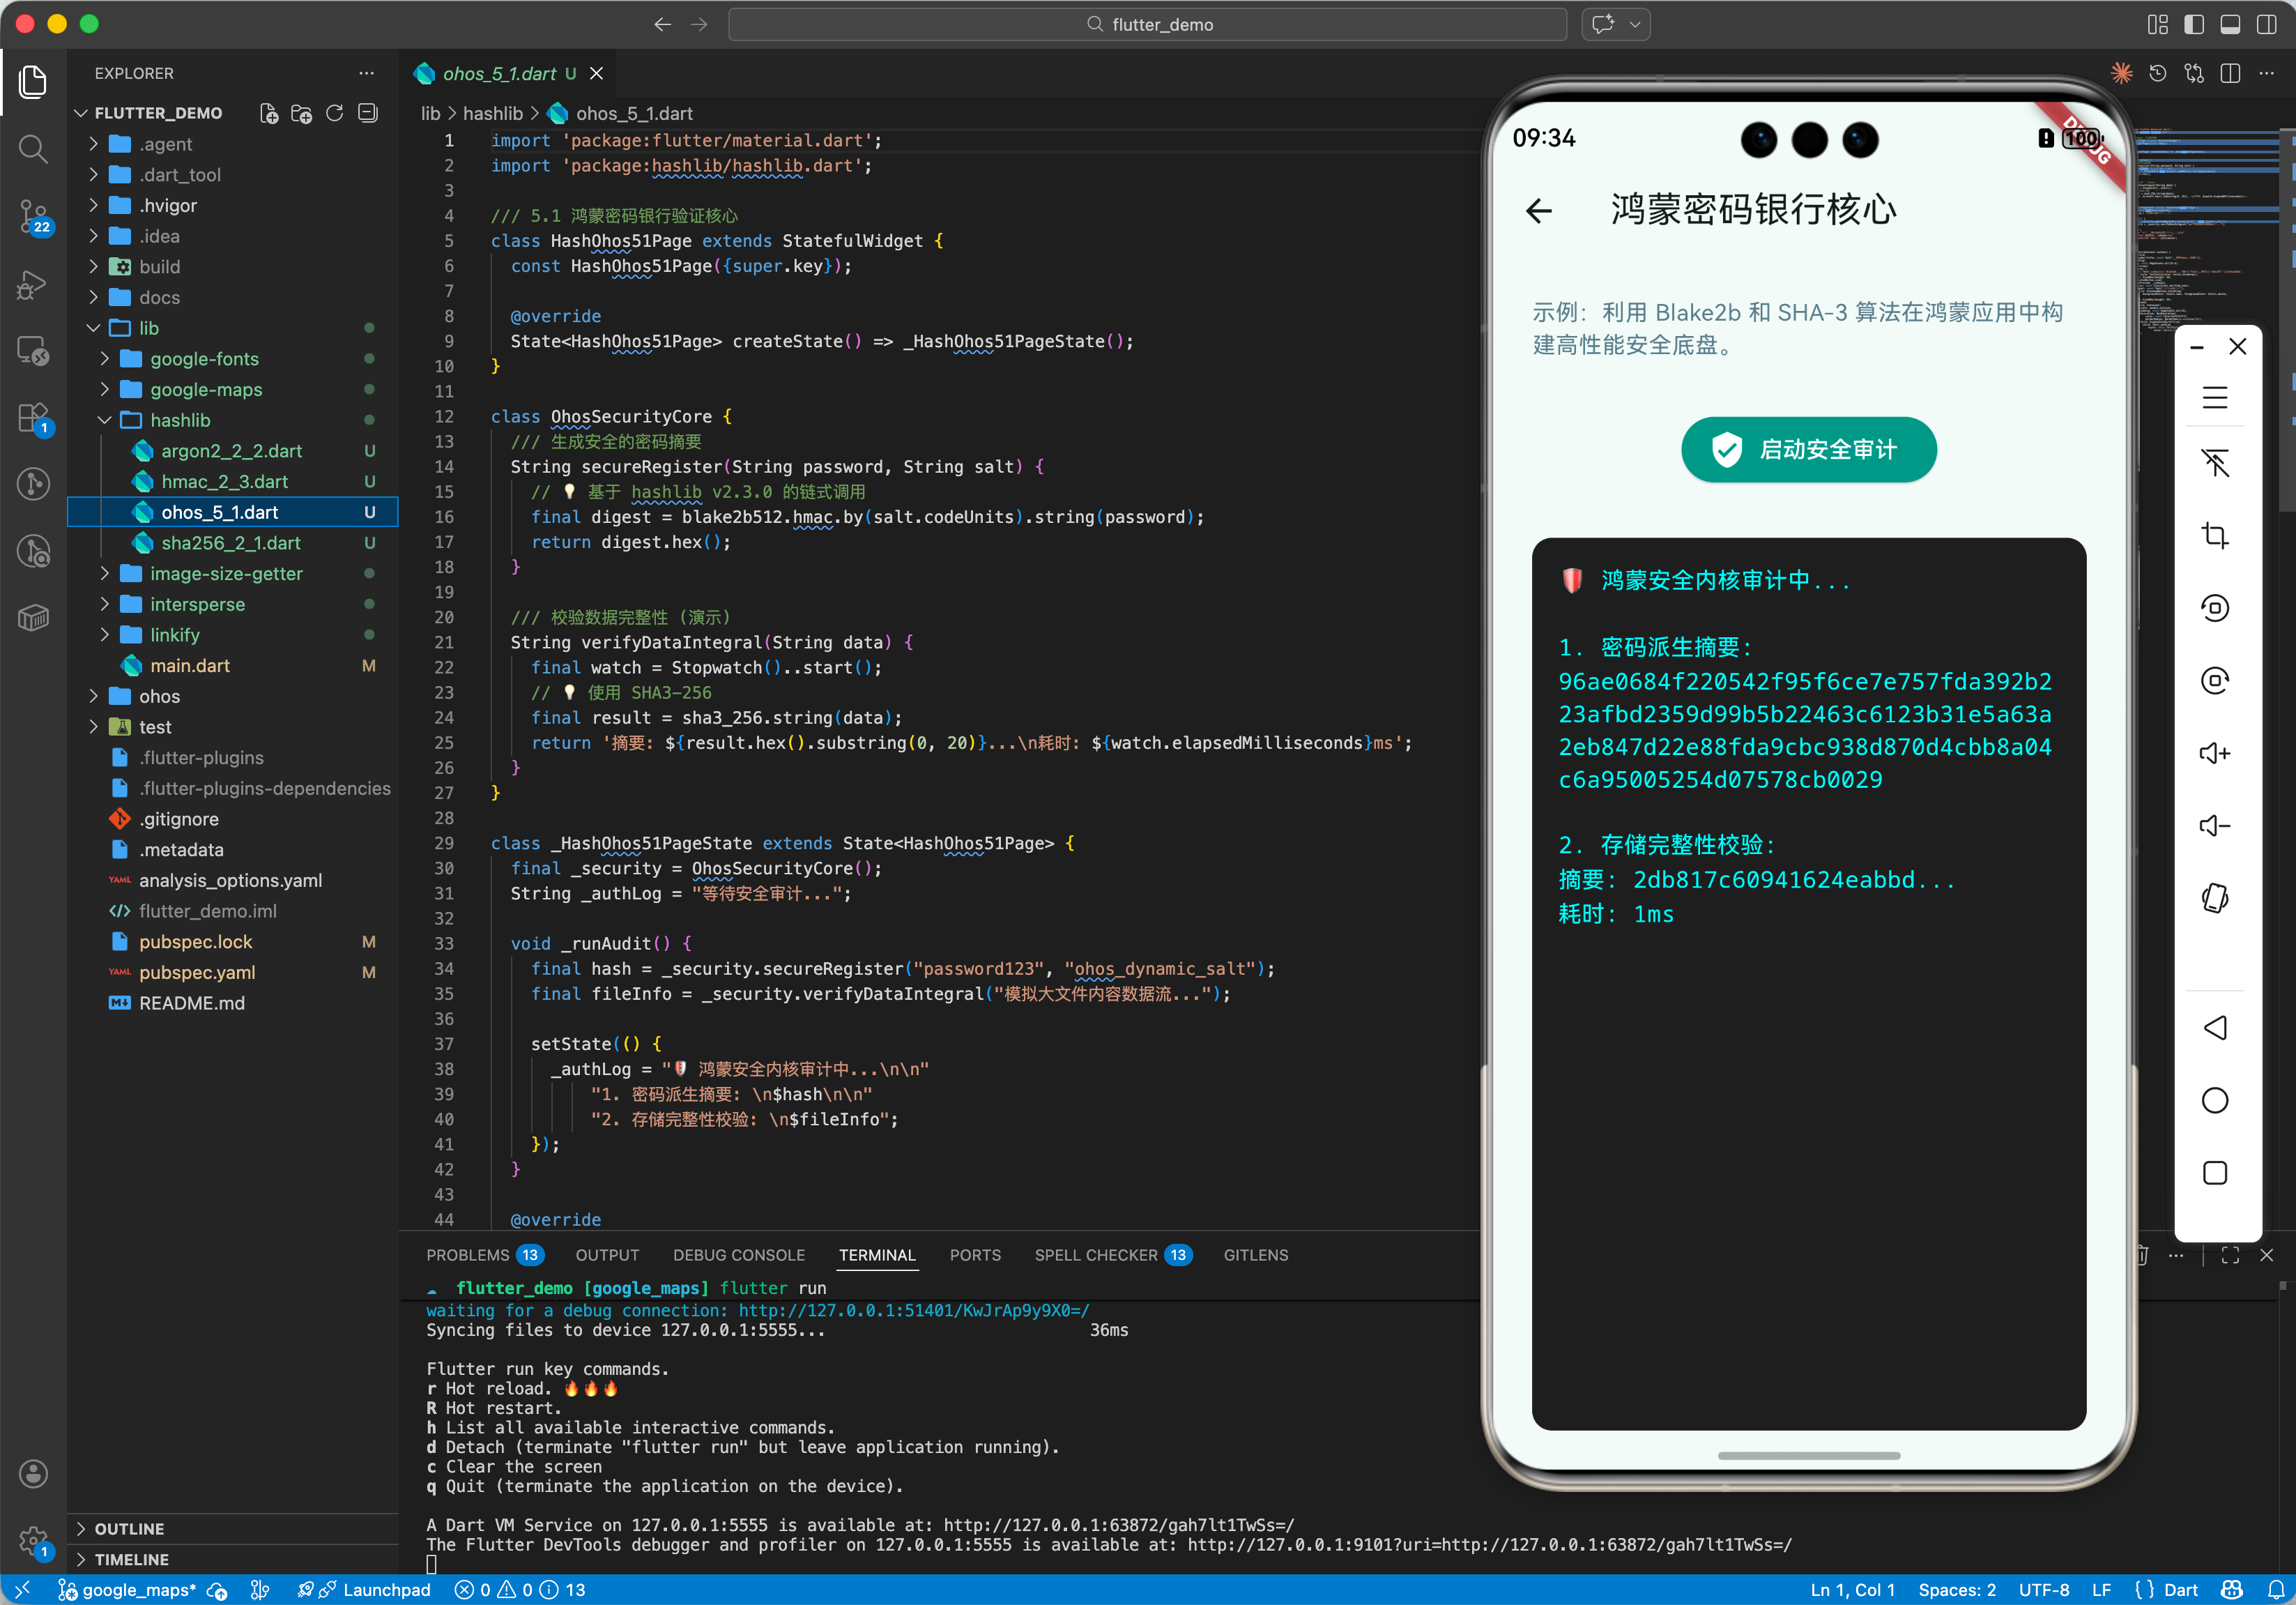Open Extensions view in activity bar

(33, 418)
